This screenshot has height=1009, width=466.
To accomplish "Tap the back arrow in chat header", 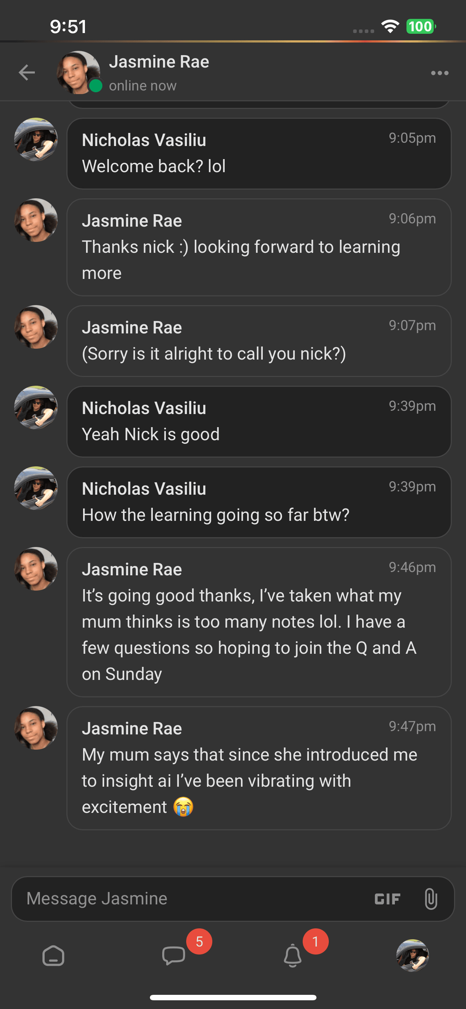I will pyautogui.click(x=26, y=73).
